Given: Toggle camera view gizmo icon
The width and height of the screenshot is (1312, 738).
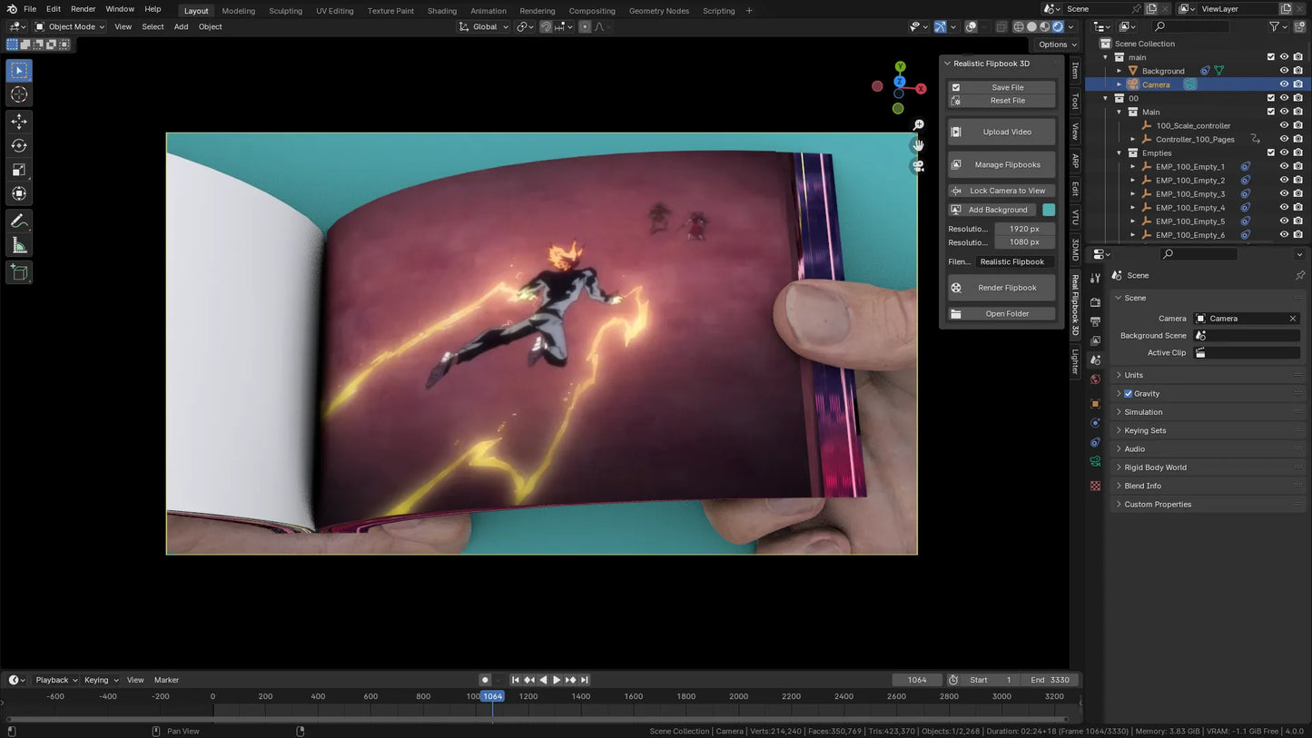Looking at the screenshot, I should click(919, 166).
